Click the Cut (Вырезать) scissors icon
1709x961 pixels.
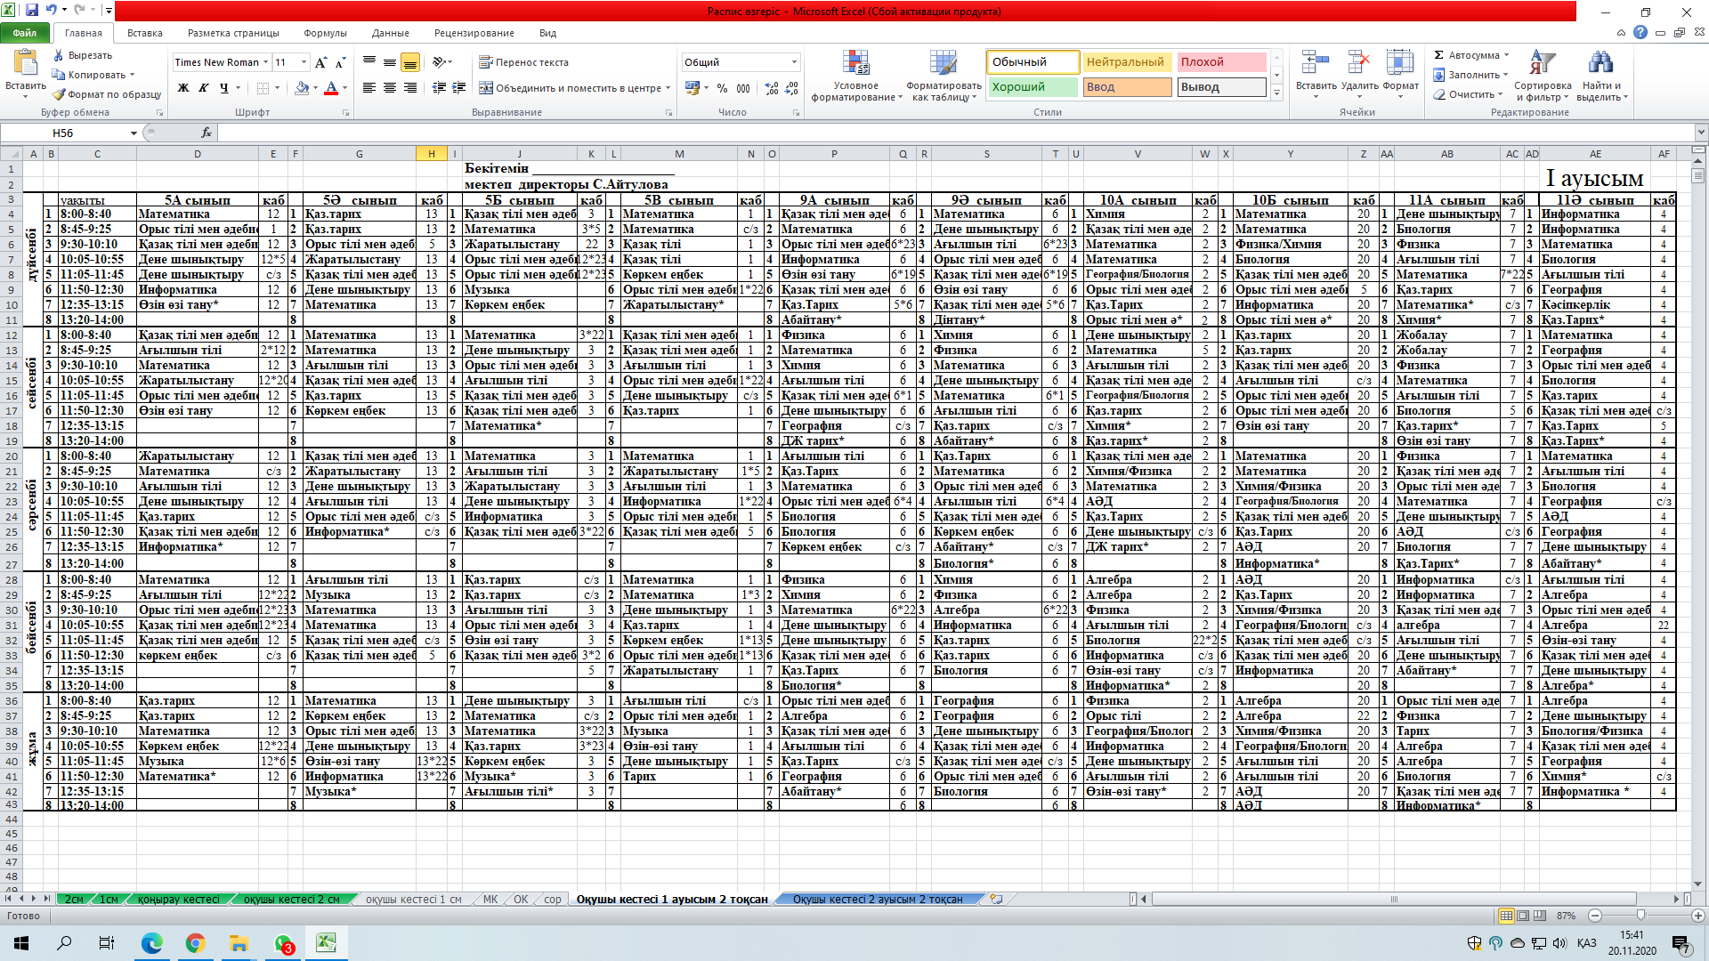point(59,55)
